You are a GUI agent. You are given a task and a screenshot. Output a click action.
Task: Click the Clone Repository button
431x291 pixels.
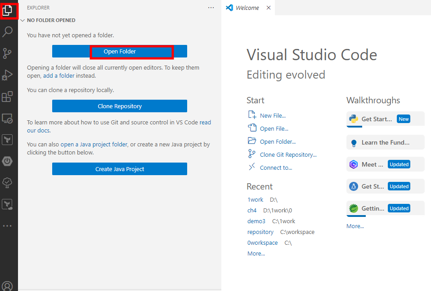coord(120,106)
